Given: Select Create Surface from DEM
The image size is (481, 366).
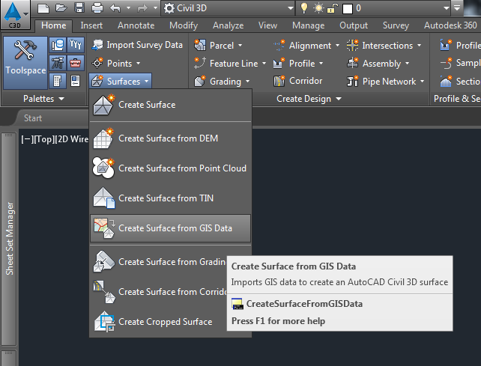Looking at the screenshot, I should pos(171,138).
